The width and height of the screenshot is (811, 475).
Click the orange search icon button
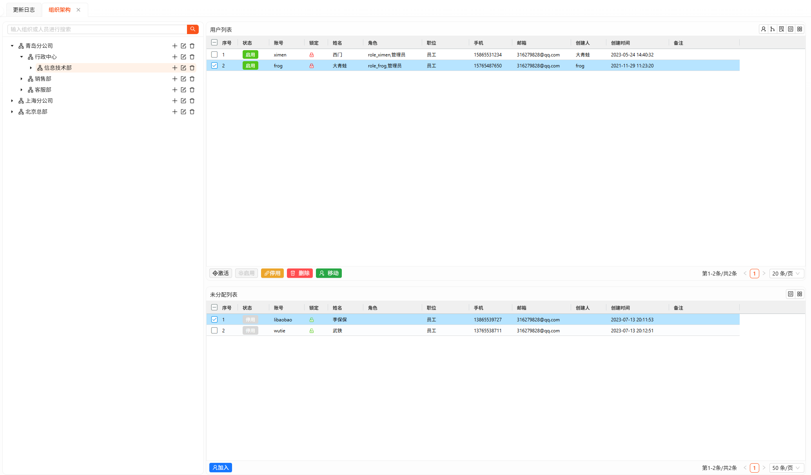pos(192,29)
